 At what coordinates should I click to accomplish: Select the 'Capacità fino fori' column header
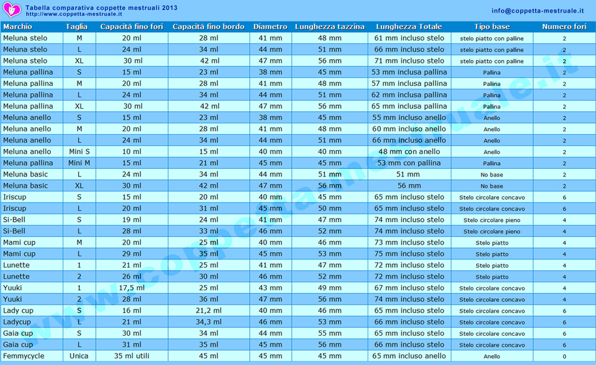coord(132,27)
